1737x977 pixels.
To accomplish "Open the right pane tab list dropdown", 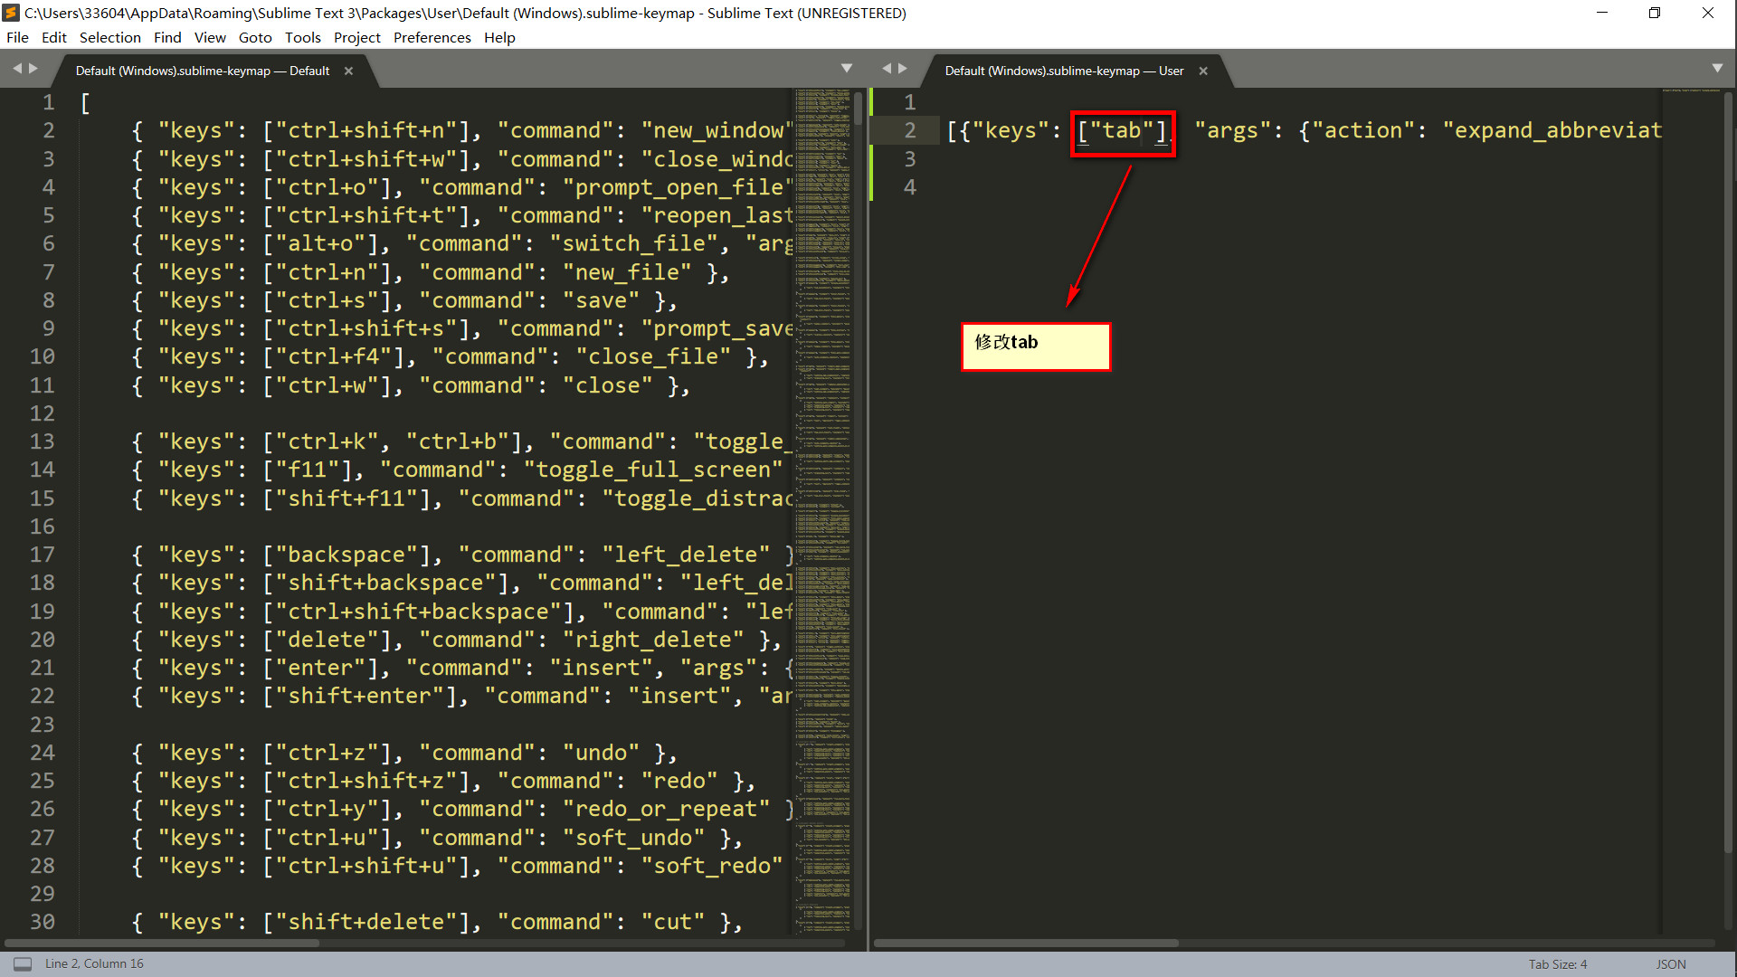I will [x=1717, y=69].
